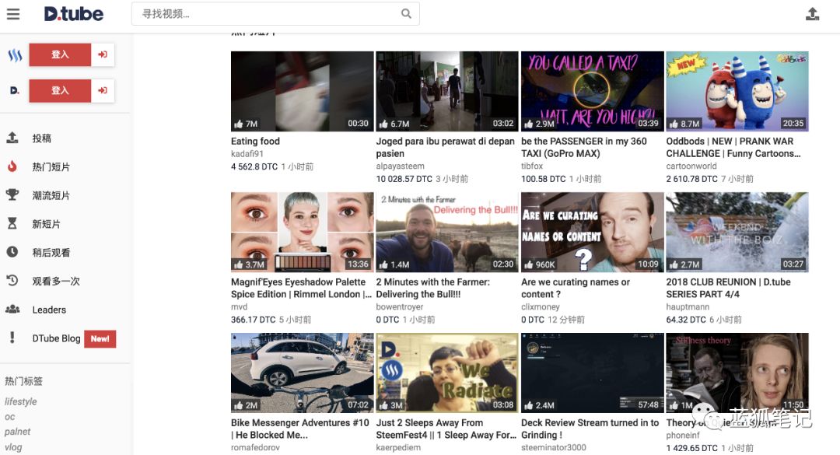Open channel hauptmann
Image resolution: width=840 pixels, height=455 pixels.
[x=688, y=307]
